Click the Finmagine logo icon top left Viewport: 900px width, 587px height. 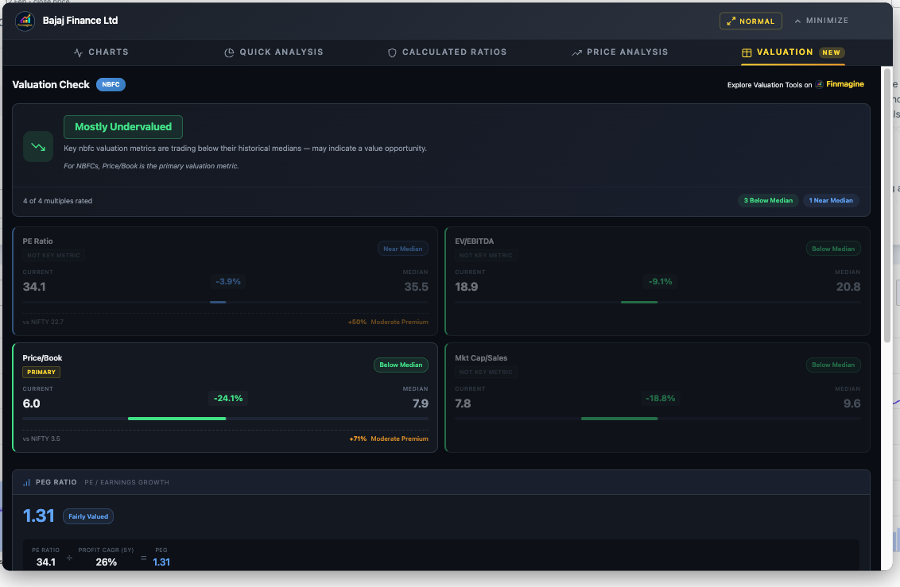pos(25,21)
